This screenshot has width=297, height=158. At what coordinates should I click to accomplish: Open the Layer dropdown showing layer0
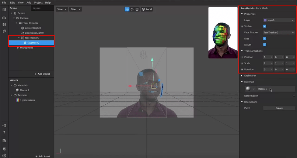pos(279,20)
